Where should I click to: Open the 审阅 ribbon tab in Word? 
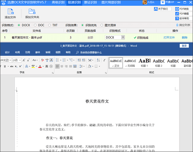(x=48, y=52)
